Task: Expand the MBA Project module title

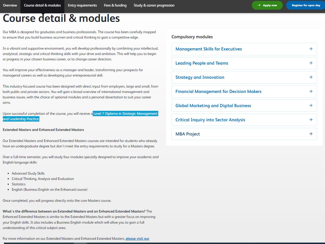Action: tap(187, 134)
